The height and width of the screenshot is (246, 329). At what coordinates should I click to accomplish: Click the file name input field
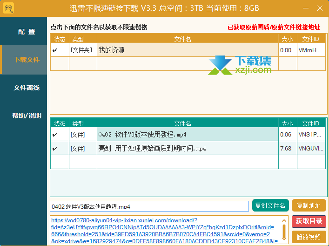point(149,206)
